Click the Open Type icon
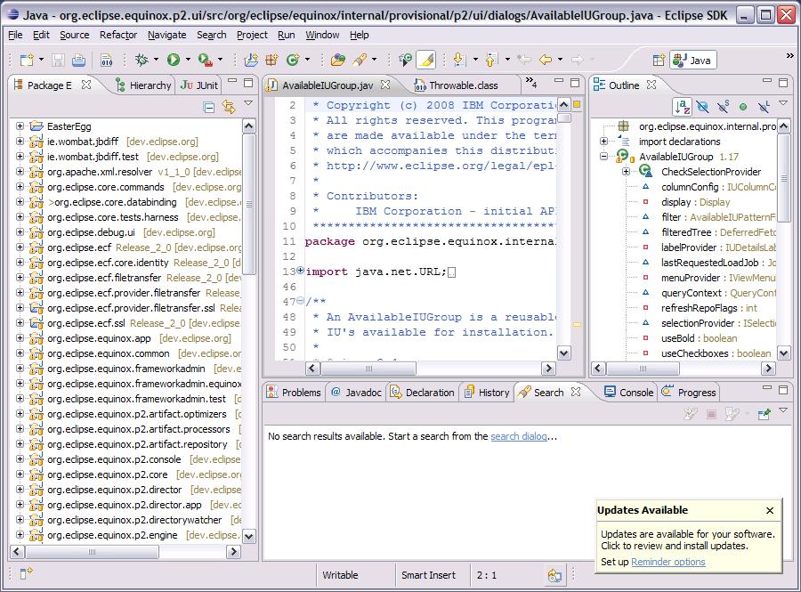 (337, 60)
